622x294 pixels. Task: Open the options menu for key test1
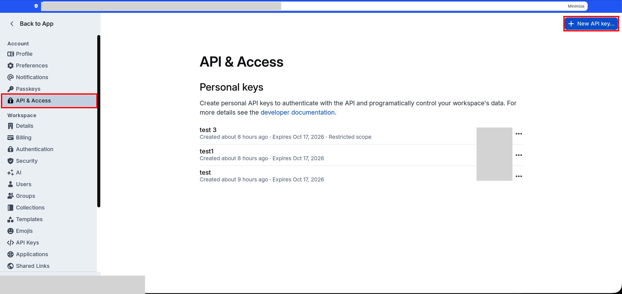point(519,155)
